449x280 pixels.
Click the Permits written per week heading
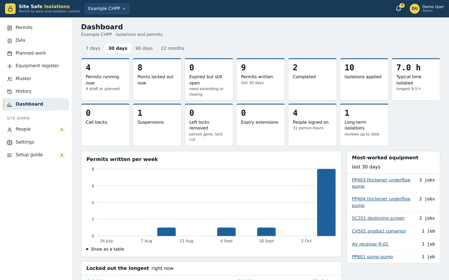point(122,159)
